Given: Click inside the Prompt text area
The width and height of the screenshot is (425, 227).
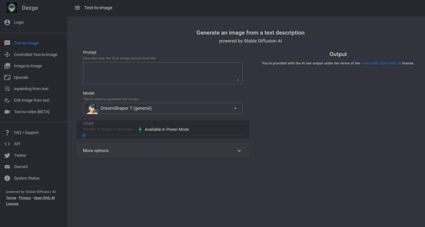Looking at the screenshot, I should pyautogui.click(x=163, y=73).
